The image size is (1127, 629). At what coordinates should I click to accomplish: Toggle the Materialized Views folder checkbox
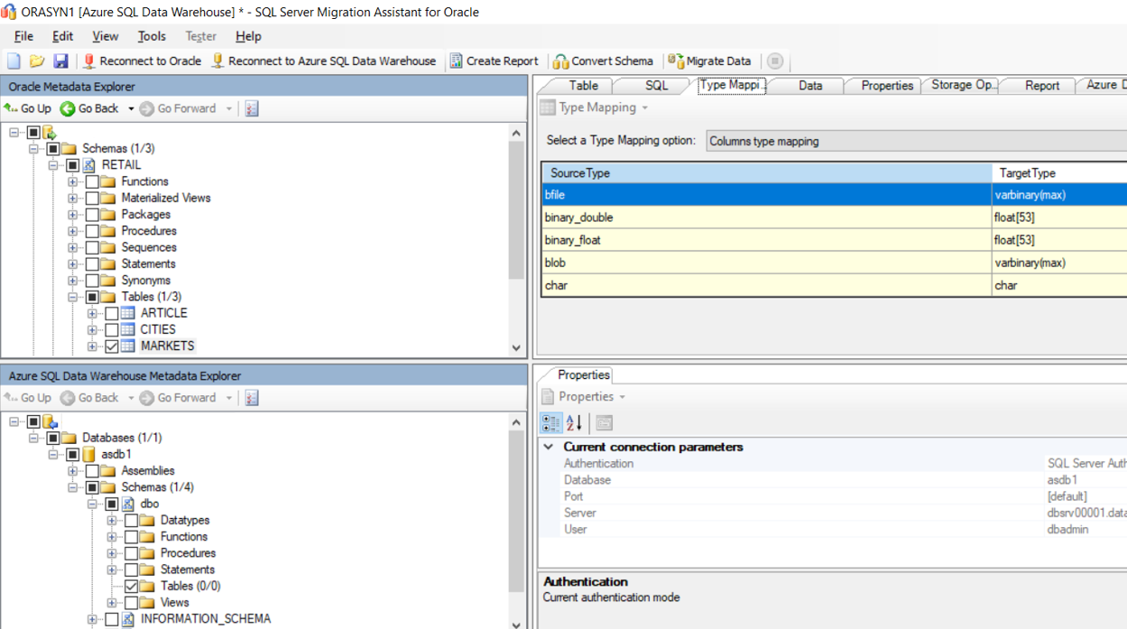92,199
